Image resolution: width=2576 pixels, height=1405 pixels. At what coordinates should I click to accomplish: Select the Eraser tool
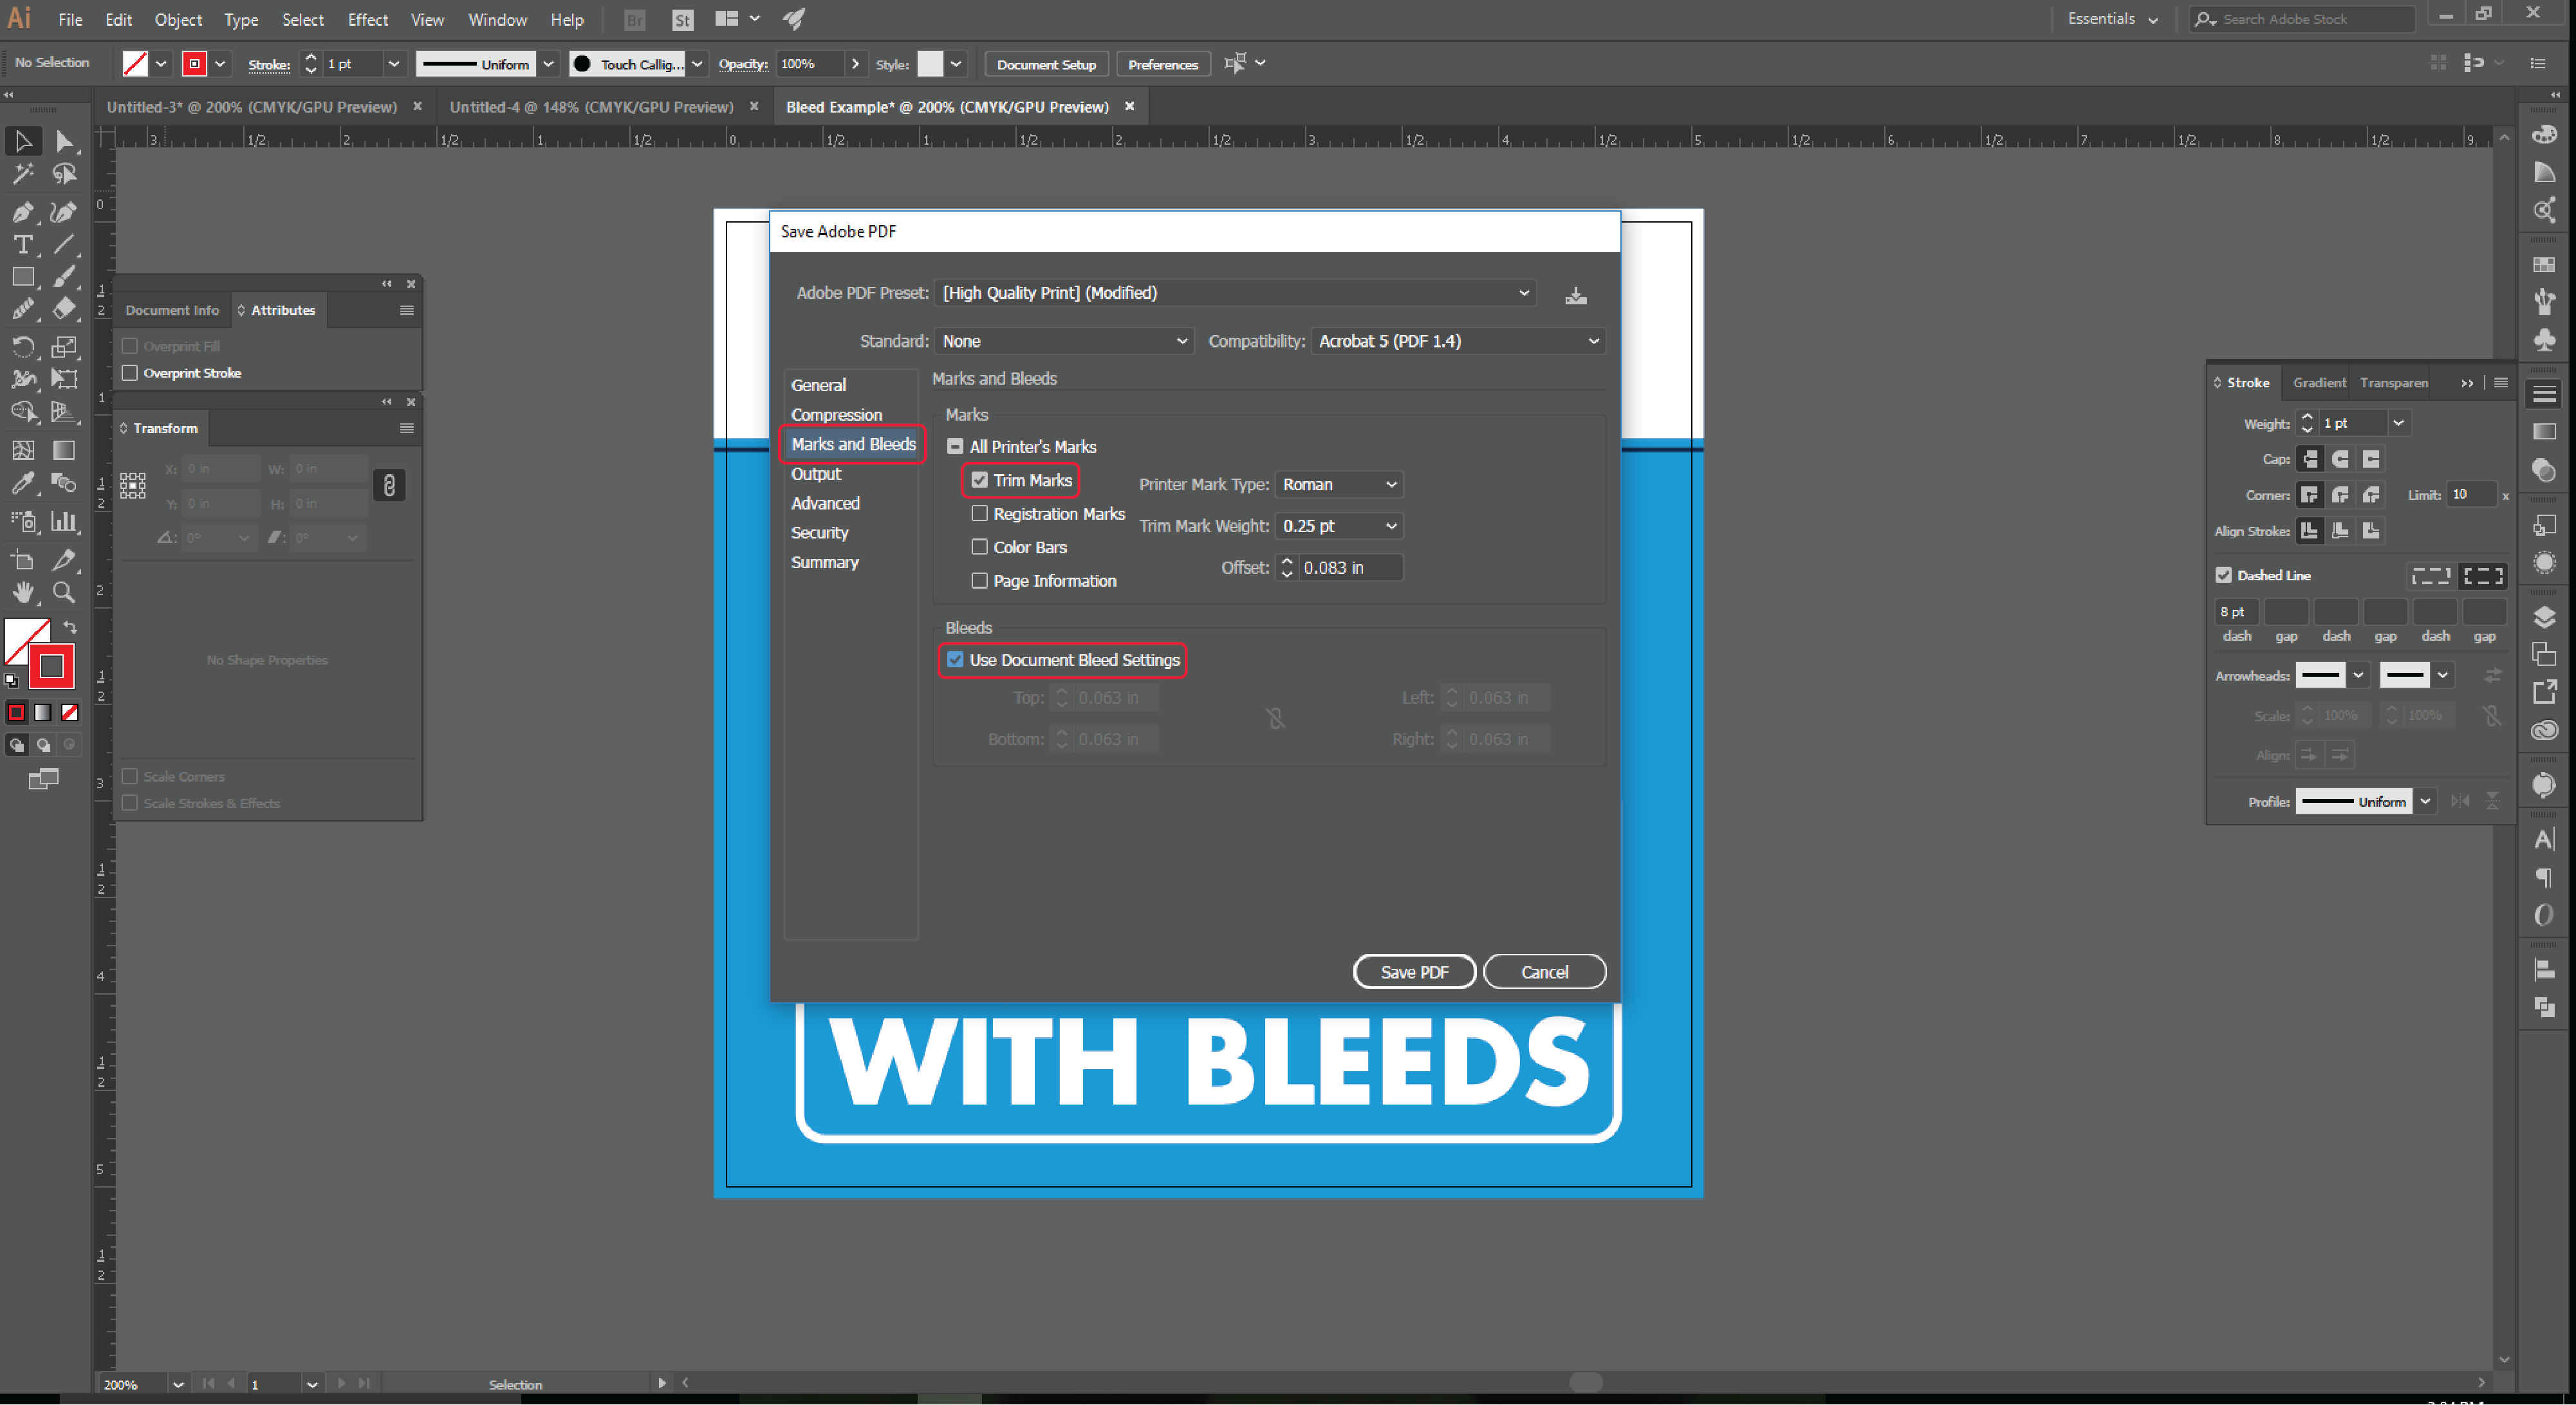[x=65, y=309]
